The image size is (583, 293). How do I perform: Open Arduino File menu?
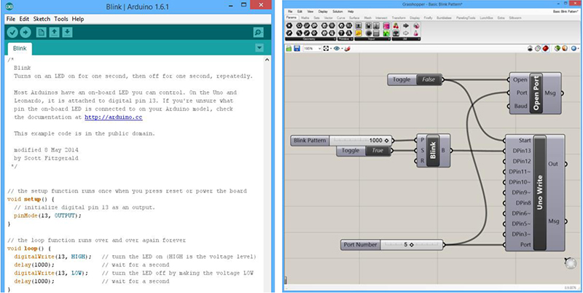point(11,19)
